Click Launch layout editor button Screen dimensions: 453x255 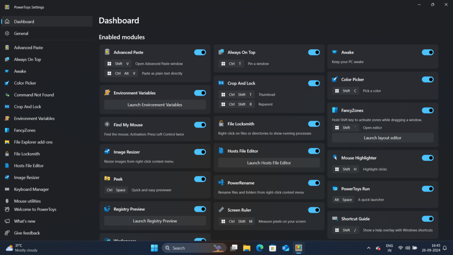point(383,138)
